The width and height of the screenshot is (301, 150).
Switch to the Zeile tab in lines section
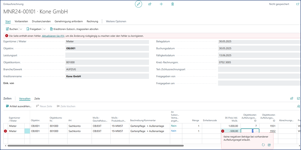pyautogui.click(x=37, y=99)
